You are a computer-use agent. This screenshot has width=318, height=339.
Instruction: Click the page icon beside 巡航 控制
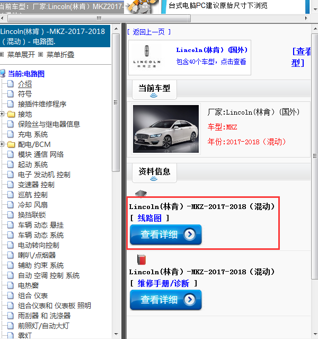point(11,195)
